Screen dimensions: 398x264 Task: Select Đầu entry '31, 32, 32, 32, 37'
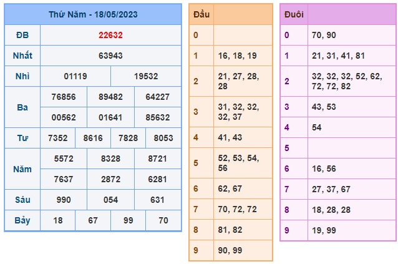click(238, 112)
